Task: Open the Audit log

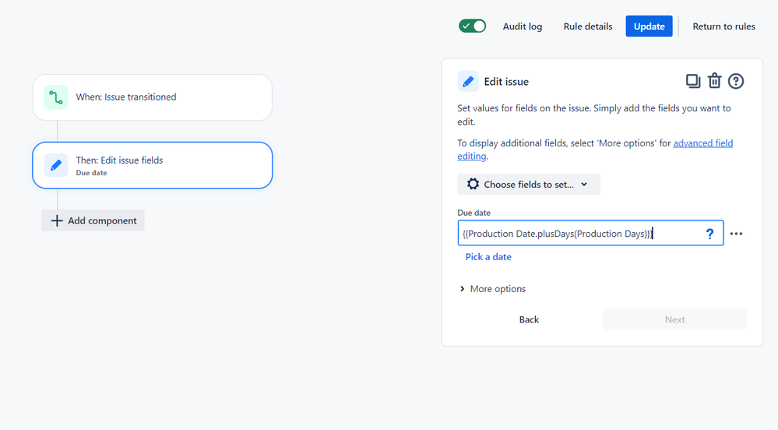Action: 522,26
